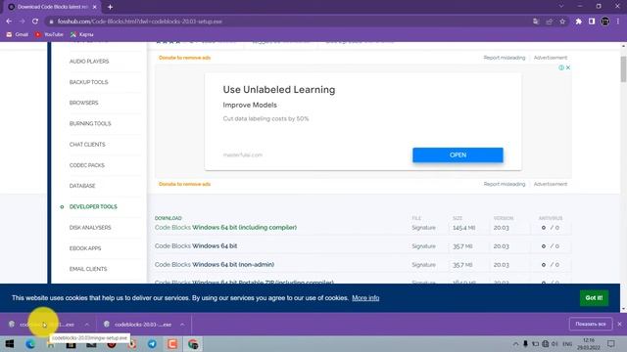
Task: Open the Email Clients category
Action: pos(88,269)
